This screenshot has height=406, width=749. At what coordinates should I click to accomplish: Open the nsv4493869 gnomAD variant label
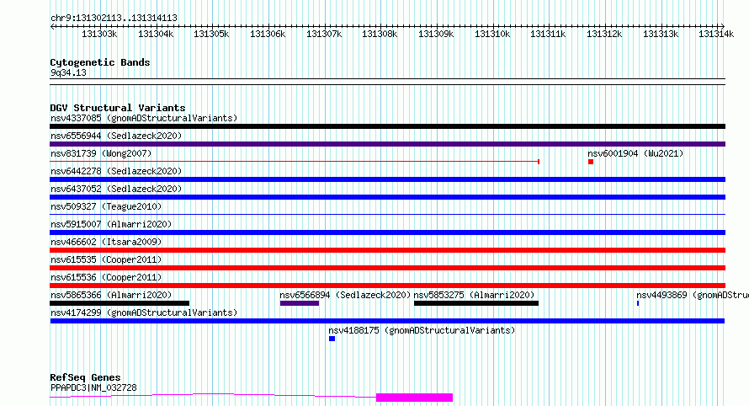pyautogui.click(x=692, y=295)
